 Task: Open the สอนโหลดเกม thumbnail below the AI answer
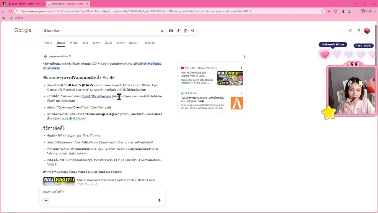[x=59, y=181]
